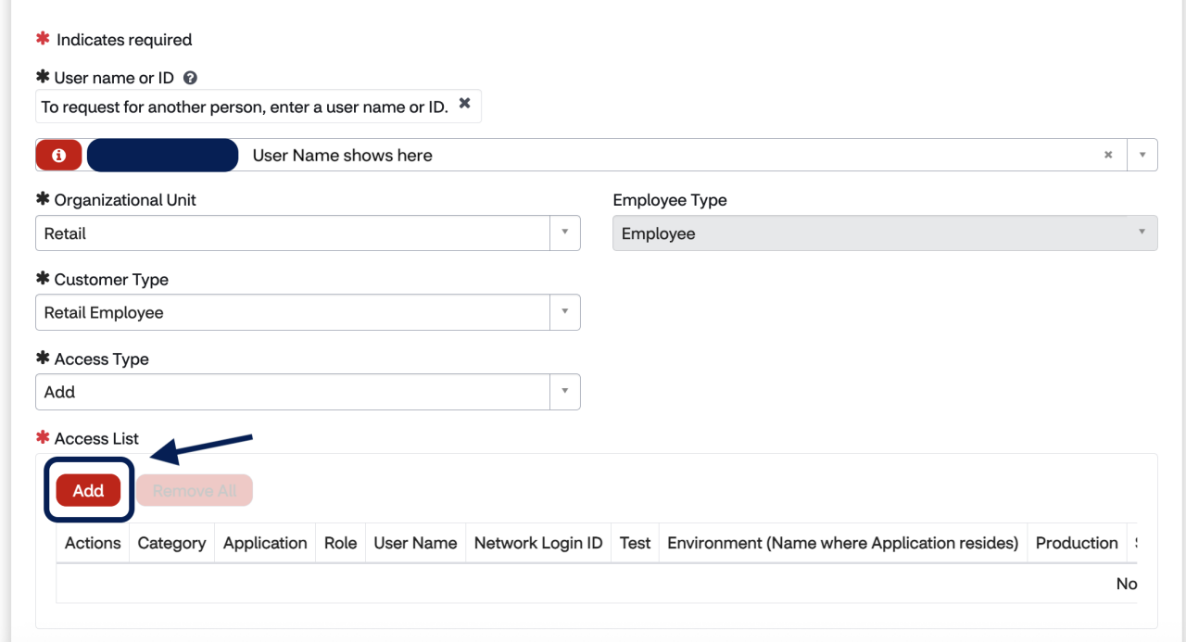The width and height of the screenshot is (1186, 642).
Task: Select the Application column header
Action: coord(265,543)
